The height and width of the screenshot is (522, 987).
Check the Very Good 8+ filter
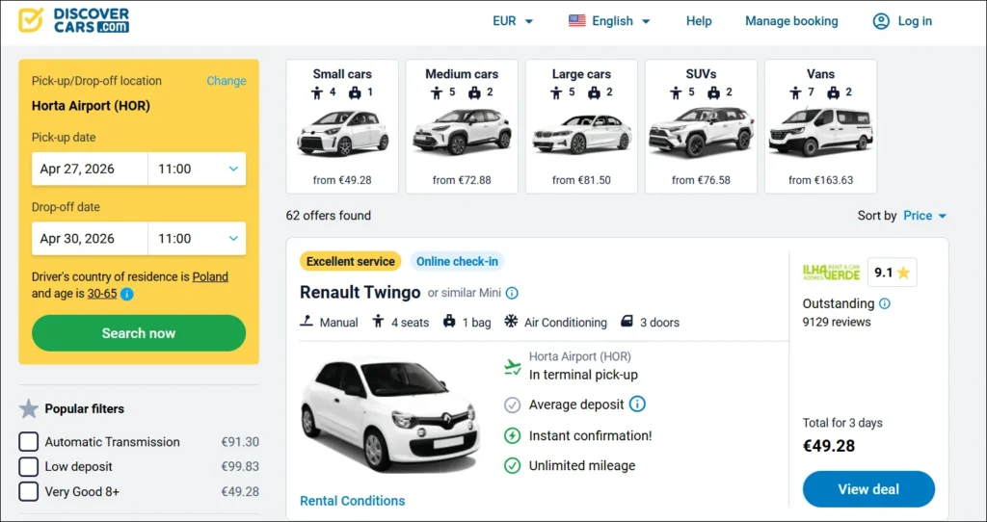coord(28,491)
